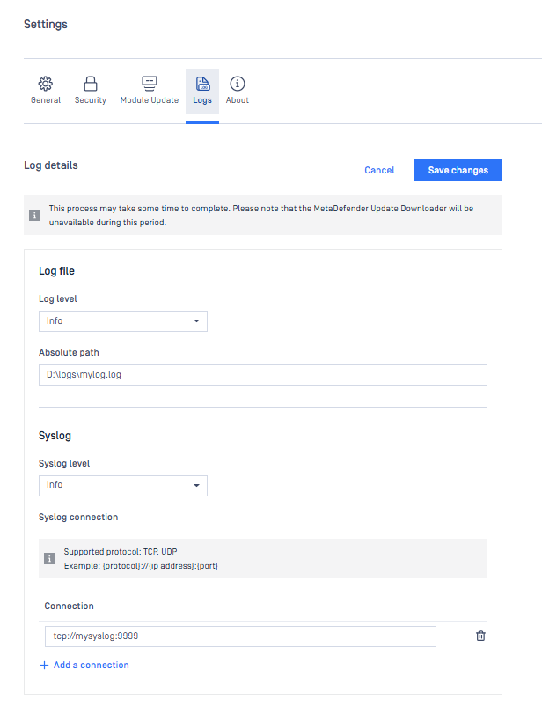
Task: Switch to the Security tab label
Action: pyautogui.click(x=91, y=100)
